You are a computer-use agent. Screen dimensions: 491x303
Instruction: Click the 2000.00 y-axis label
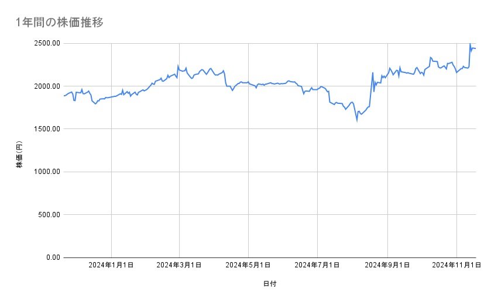point(45,86)
